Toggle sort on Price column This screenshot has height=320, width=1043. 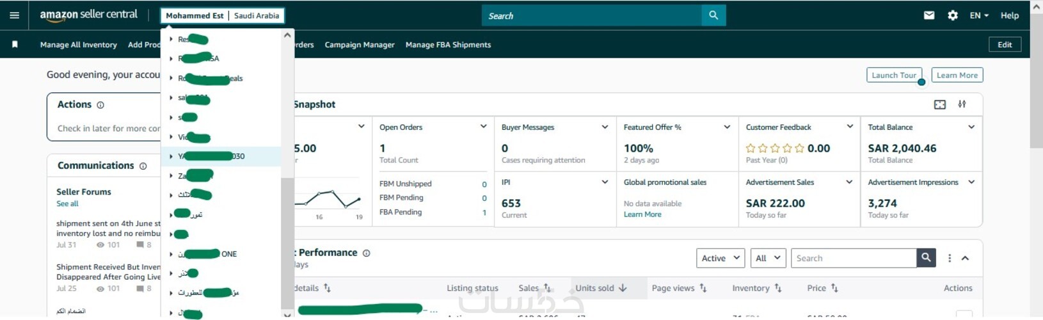[x=822, y=288]
